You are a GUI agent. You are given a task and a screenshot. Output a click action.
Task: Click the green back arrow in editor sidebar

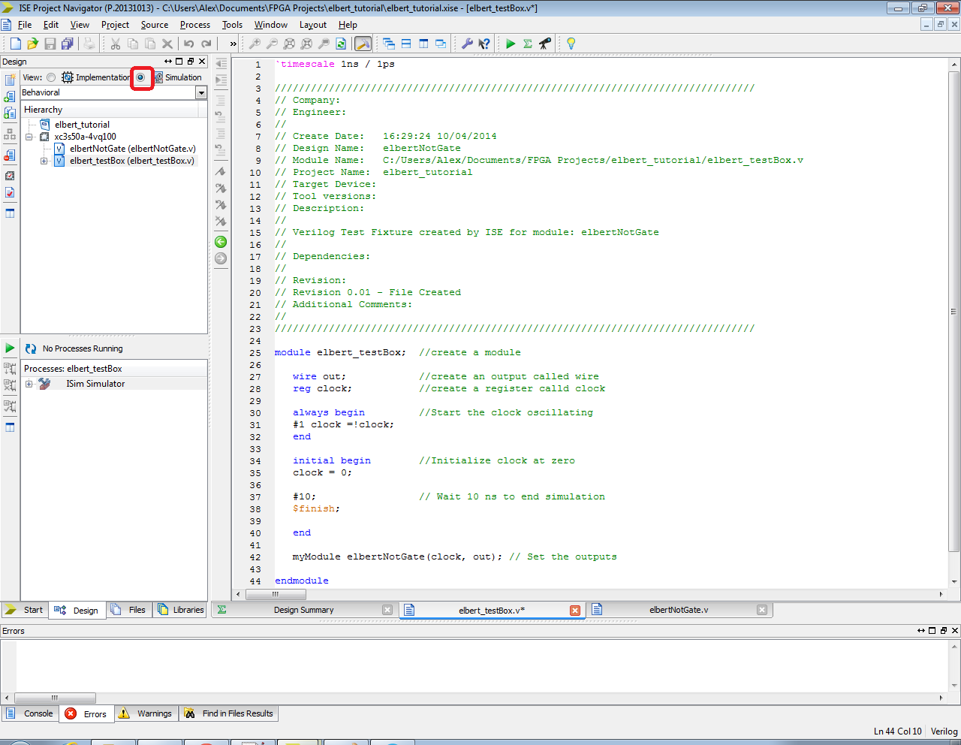click(x=221, y=242)
